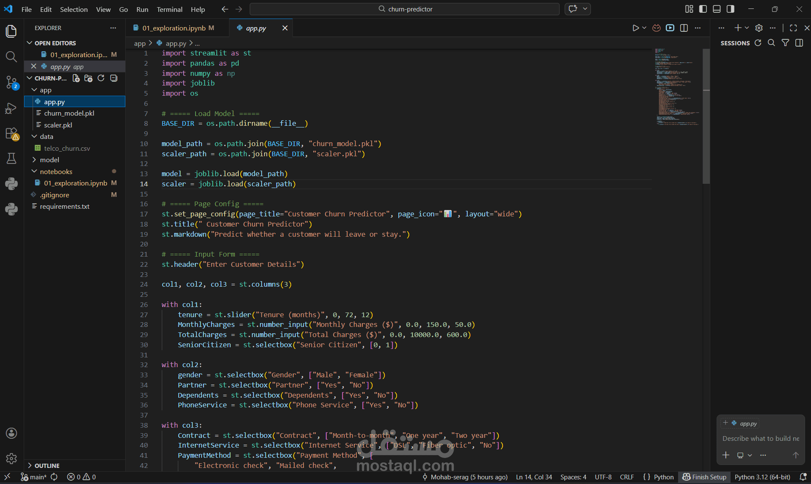
Task: Open the new session dropdown chevron
Action: pos(747,28)
